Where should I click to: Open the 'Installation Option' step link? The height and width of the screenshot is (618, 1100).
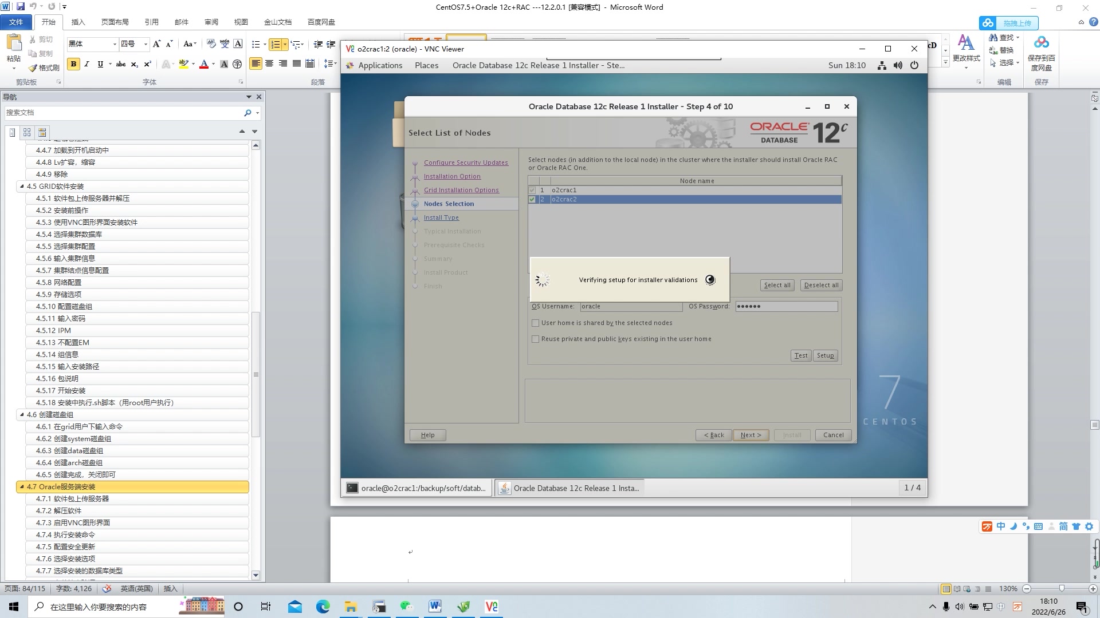pyautogui.click(x=452, y=177)
